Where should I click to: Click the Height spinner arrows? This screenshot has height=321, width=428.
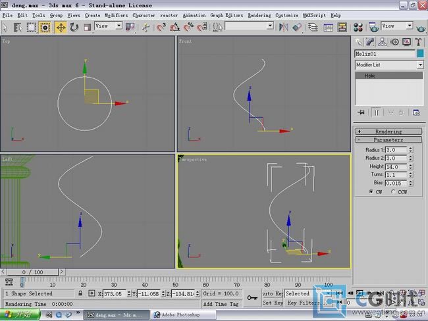click(410, 166)
